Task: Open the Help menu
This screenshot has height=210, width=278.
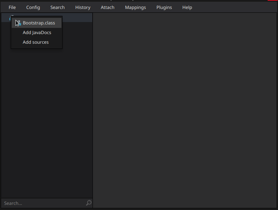Action: [187, 7]
